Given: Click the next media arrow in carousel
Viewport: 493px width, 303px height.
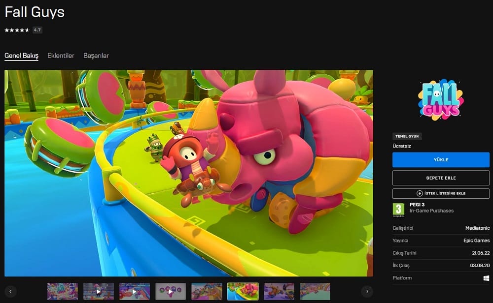Looking at the screenshot, I should (x=367, y=291).
